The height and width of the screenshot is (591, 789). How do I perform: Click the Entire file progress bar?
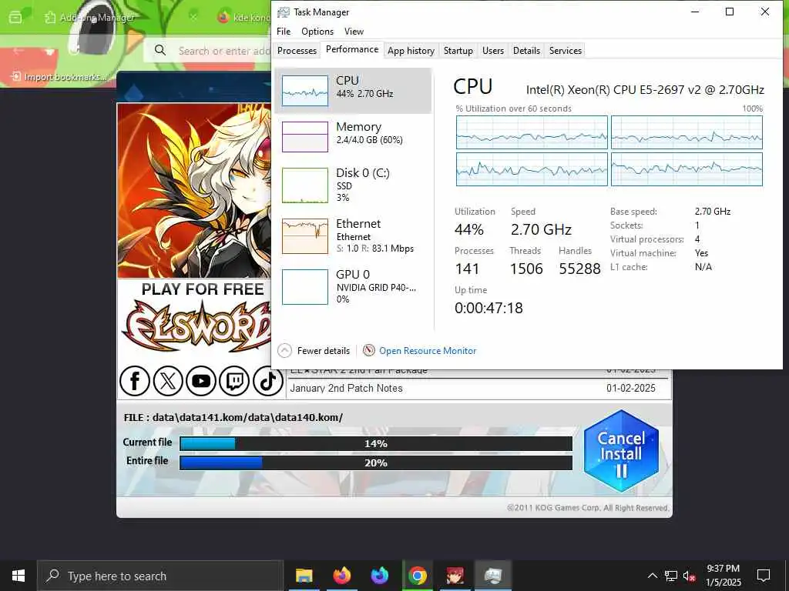coord(376,462)
